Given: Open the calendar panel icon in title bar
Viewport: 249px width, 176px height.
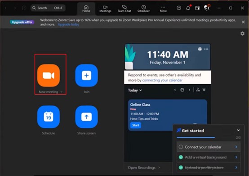Looking at the screenshot, I should (x=197, y=8).
